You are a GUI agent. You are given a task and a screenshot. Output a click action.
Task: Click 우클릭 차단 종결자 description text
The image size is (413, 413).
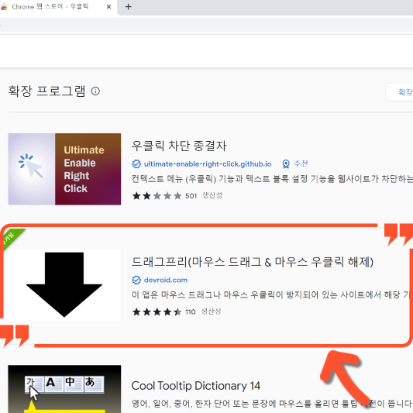click(x=272, y=179)
